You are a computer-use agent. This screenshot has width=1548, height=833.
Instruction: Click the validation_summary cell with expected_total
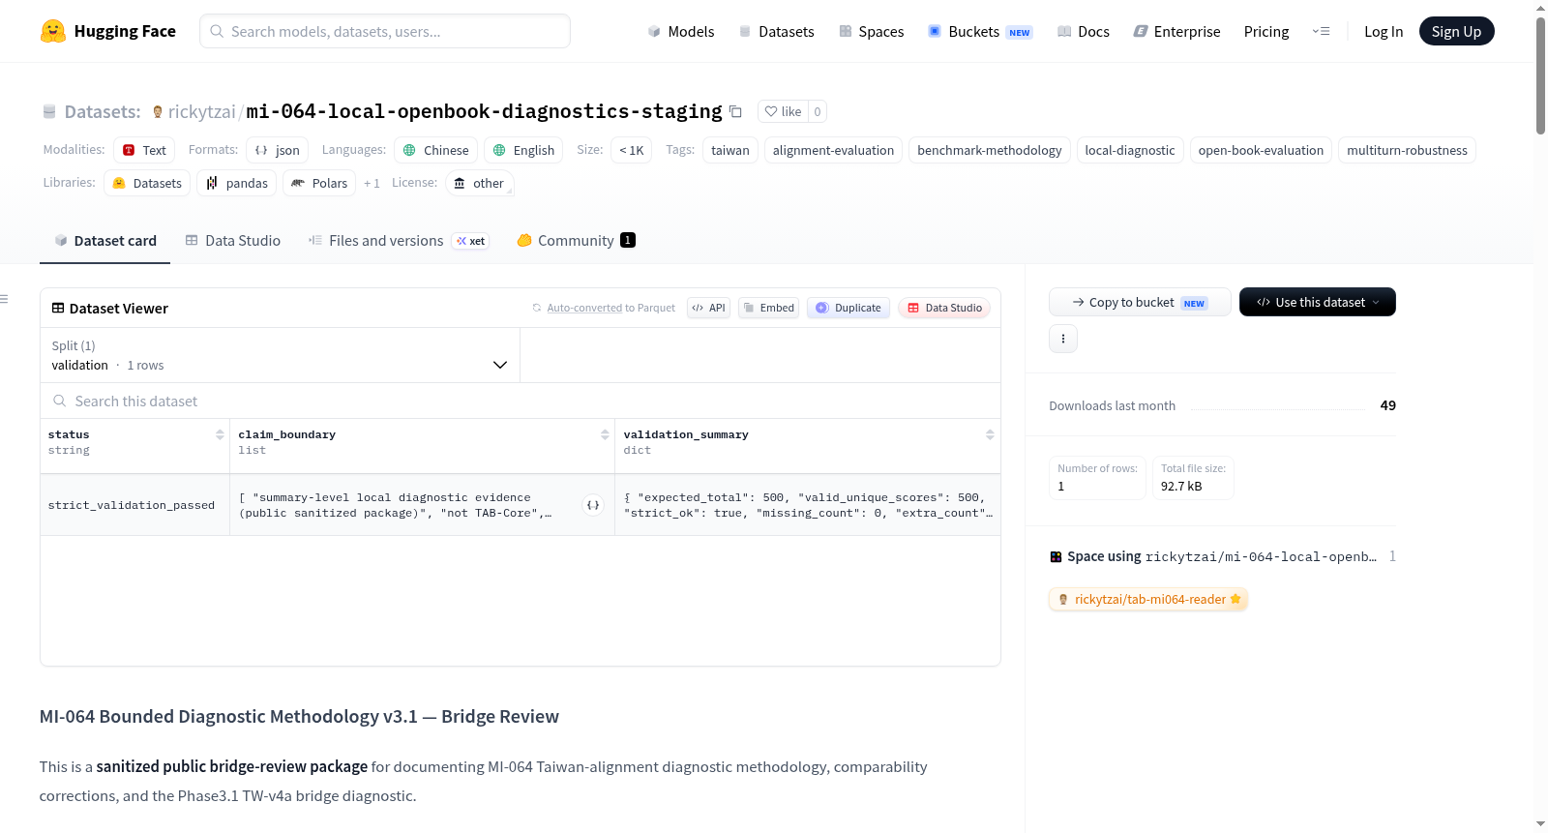(x=808, y=505)
